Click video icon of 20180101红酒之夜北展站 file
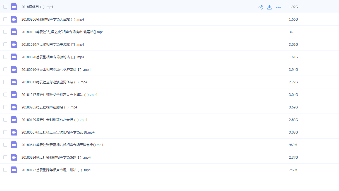Image resolution: width=339 pixels, height=191 pixels. click(14, 32)
